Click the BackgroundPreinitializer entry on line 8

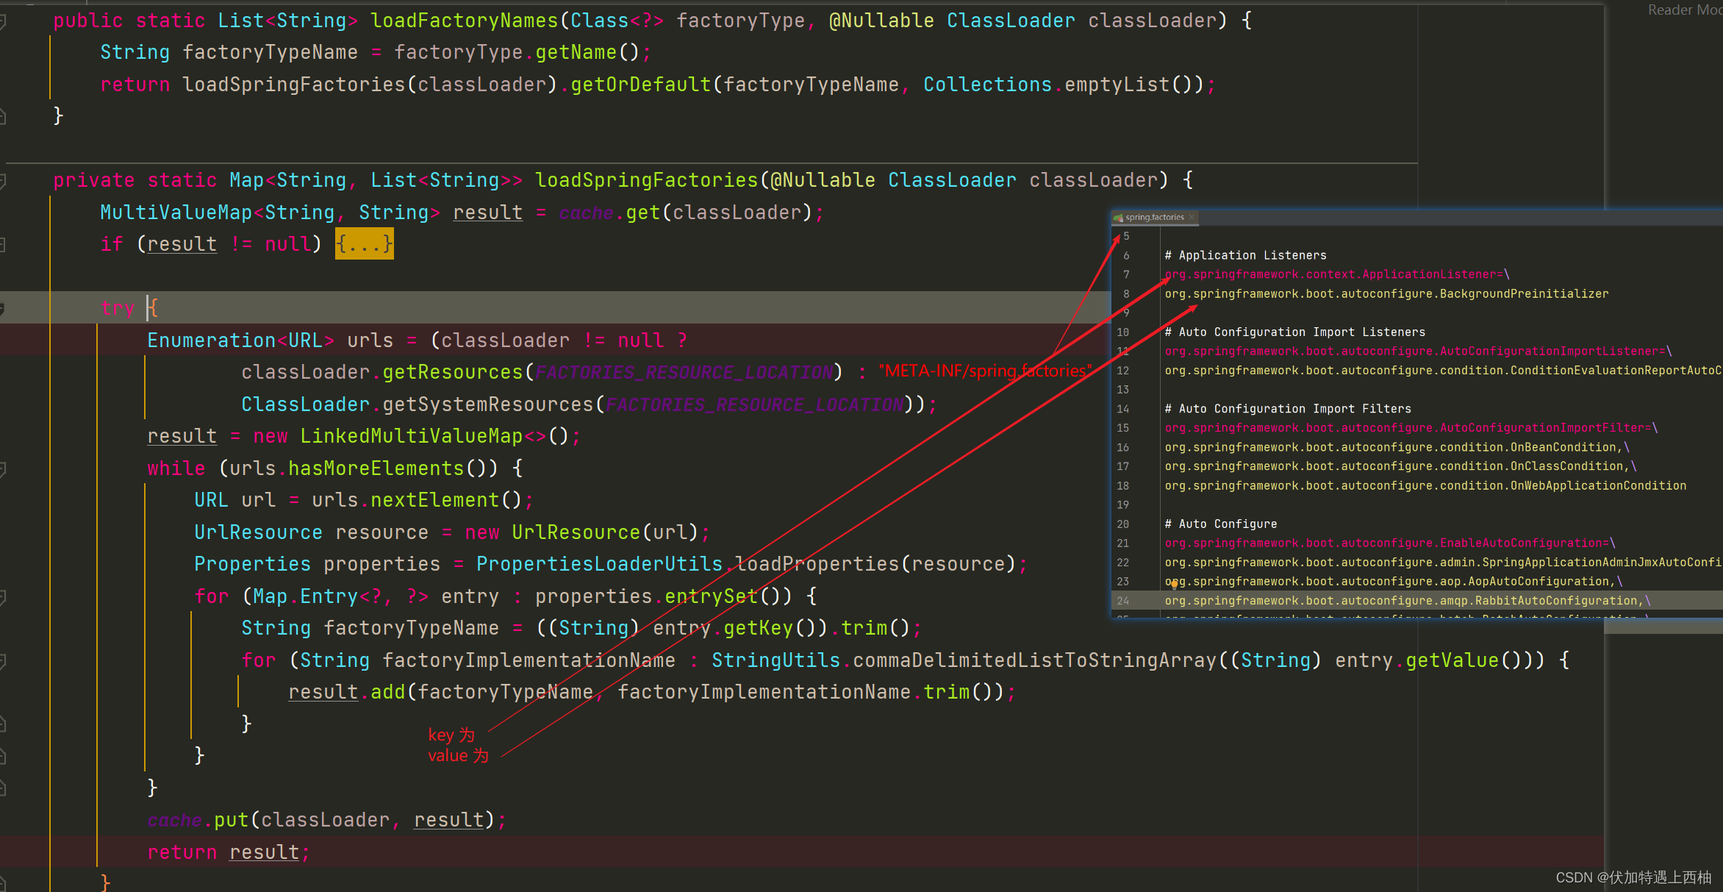[x=1386, y=293]
